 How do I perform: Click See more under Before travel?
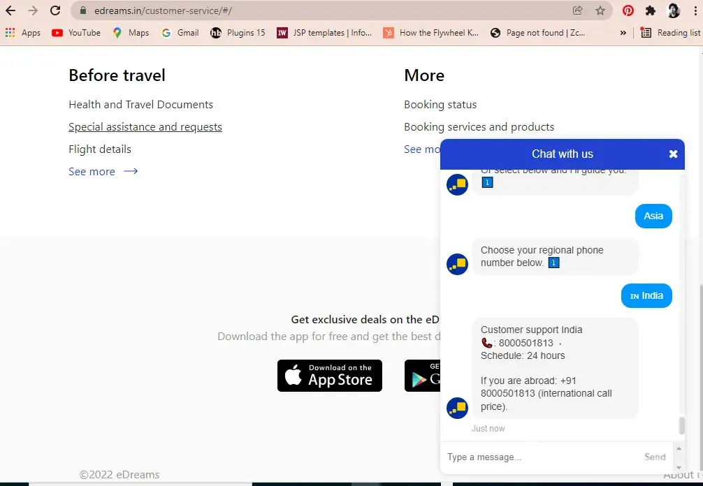coord(103,172)
